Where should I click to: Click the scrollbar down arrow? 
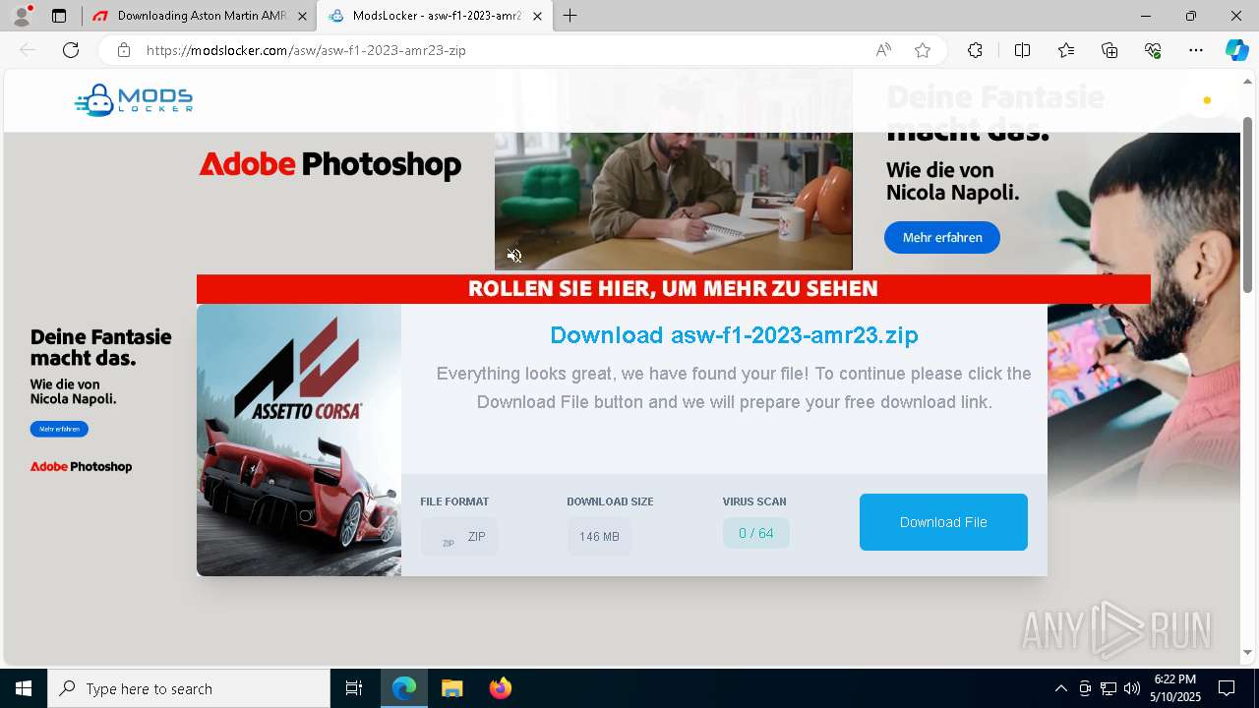(x=1247, y=652)
